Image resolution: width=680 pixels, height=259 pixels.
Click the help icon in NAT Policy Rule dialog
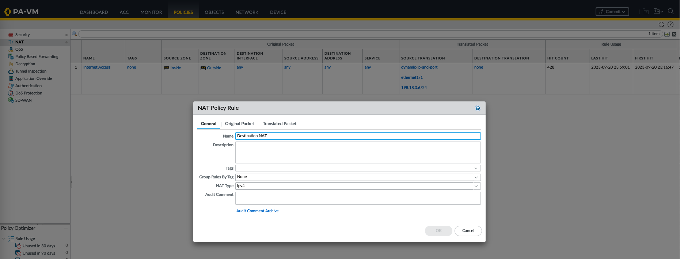477,108
